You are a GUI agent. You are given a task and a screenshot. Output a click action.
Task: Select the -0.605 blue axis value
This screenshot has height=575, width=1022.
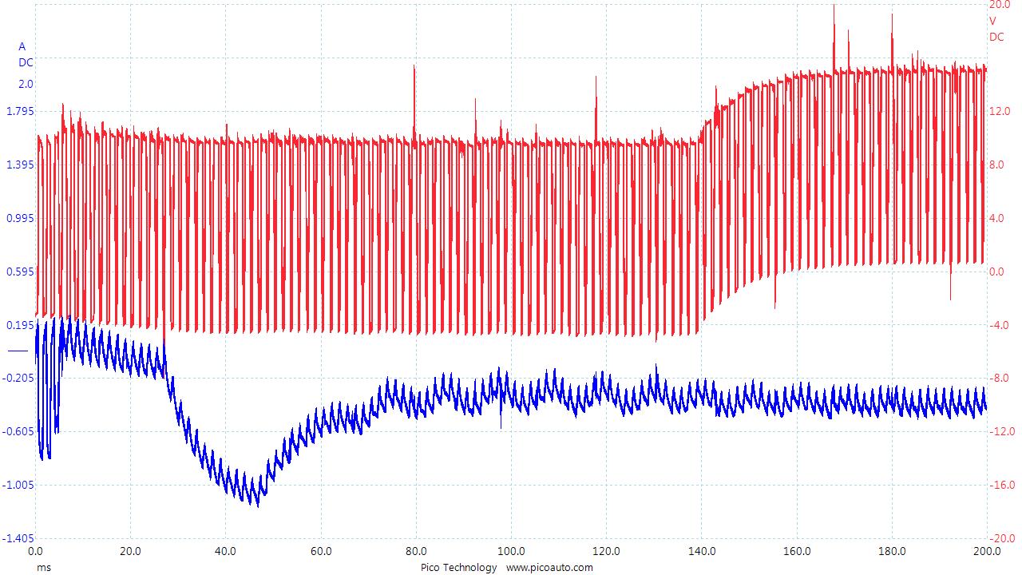(18, 431)
